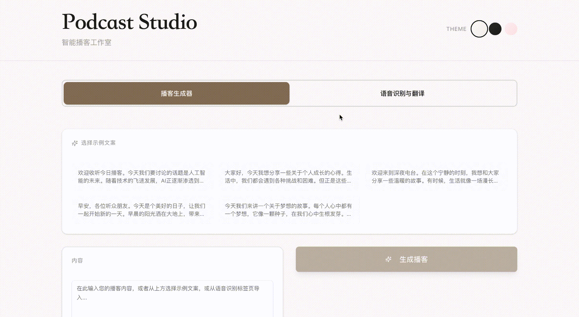The height and width of the screenshot is (317, 579).
Task: Click the sparkle icon beside 选择示例文案
Action: click(75, 143)
